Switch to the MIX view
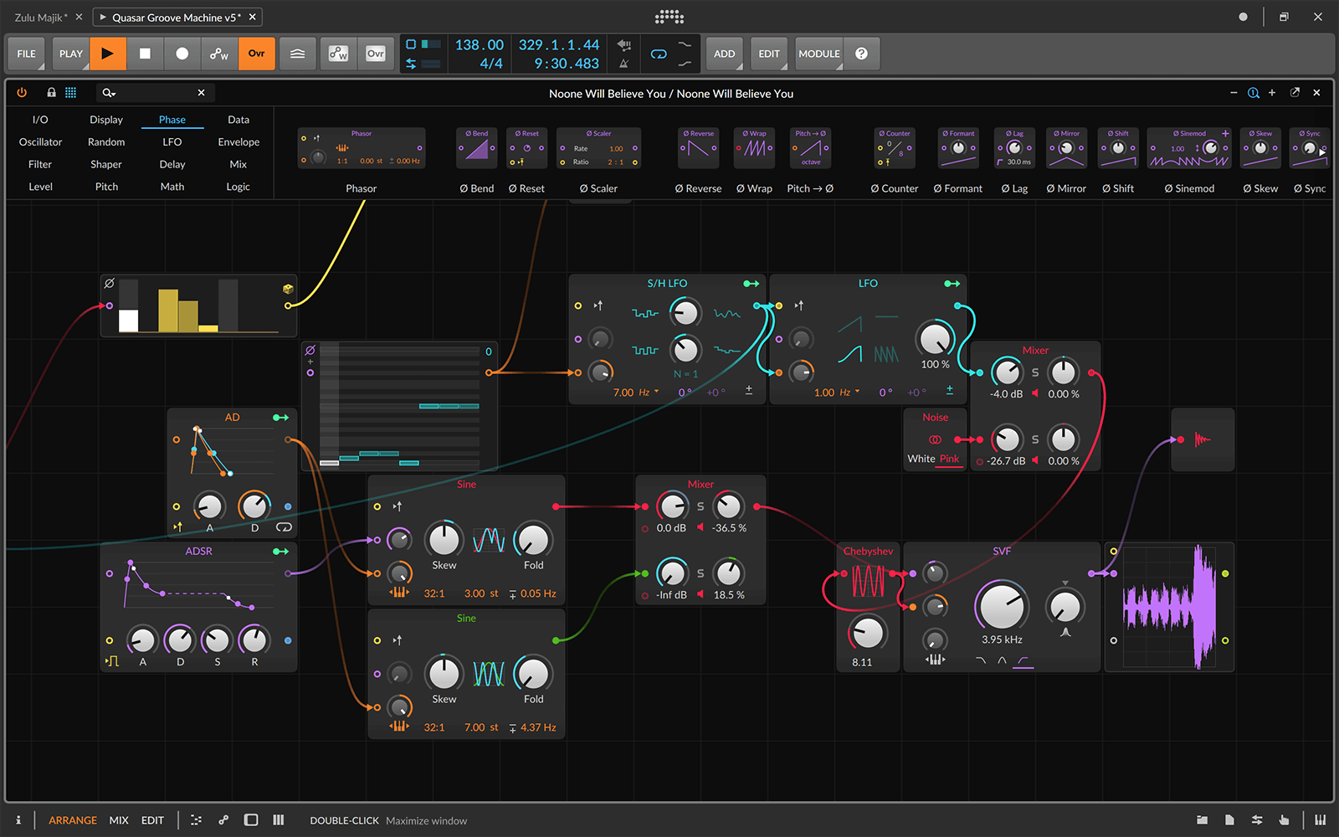 pyautogui.click(x=119, y=820)
